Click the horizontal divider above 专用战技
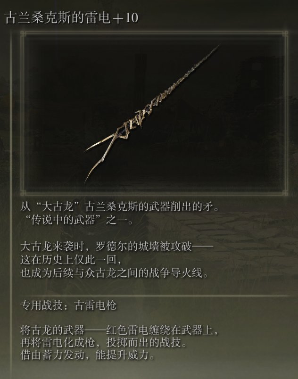Screen dimensions: 298x379 point(155,296)
